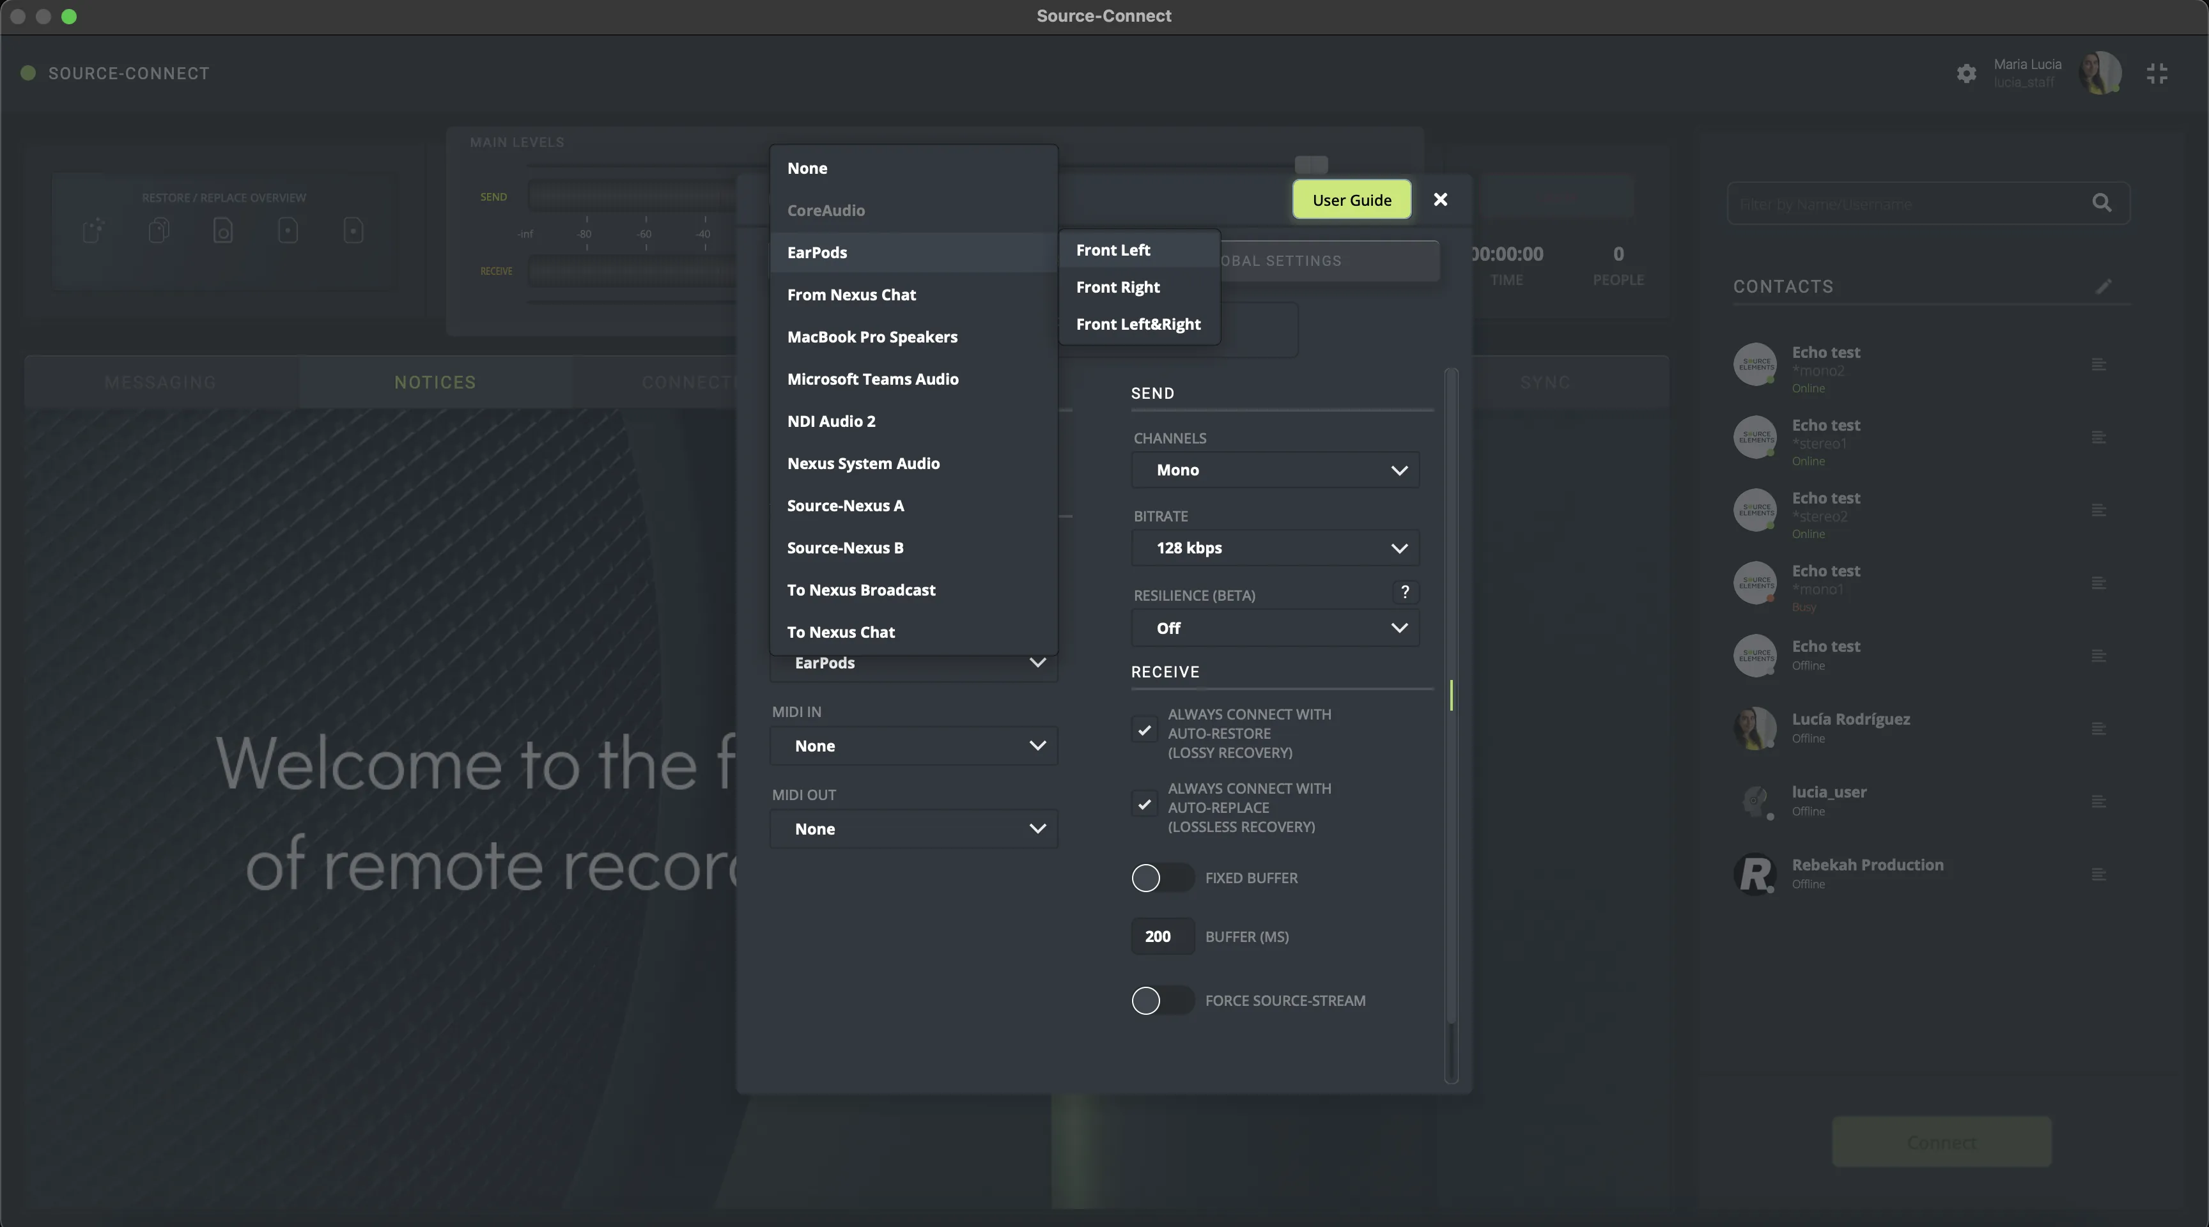Open the MIDI In dropdown
Viewport: 2209px width, 1227px height.
pos(914,746)
